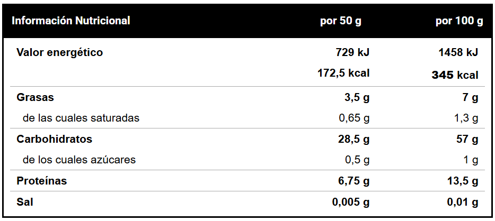The image size is (495, 221).
Task: Select the "por 100 g" column header
Action: (x=459, y=21)
